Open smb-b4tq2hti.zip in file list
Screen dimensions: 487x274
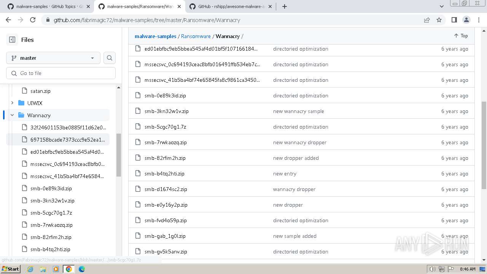point(164,174)
